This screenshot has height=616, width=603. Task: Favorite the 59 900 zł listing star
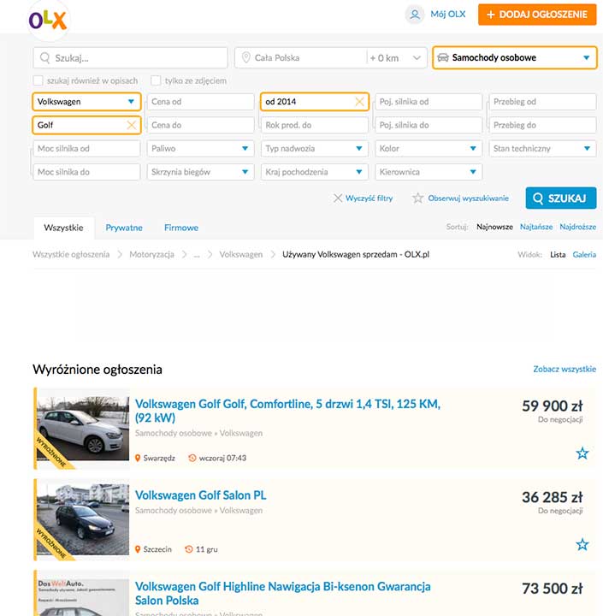pyautogui.click(x=582, y=453)
